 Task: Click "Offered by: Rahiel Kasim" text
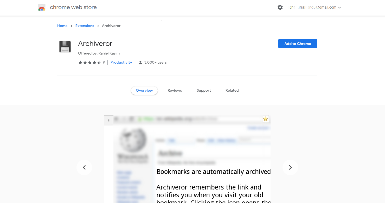tap(99, 53)
